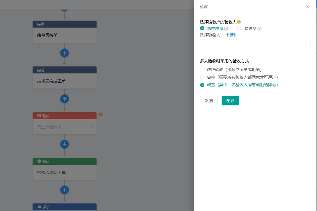Click the 保存 button

[230, 101]
